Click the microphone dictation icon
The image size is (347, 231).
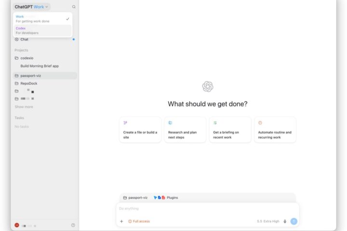(285, 221)
